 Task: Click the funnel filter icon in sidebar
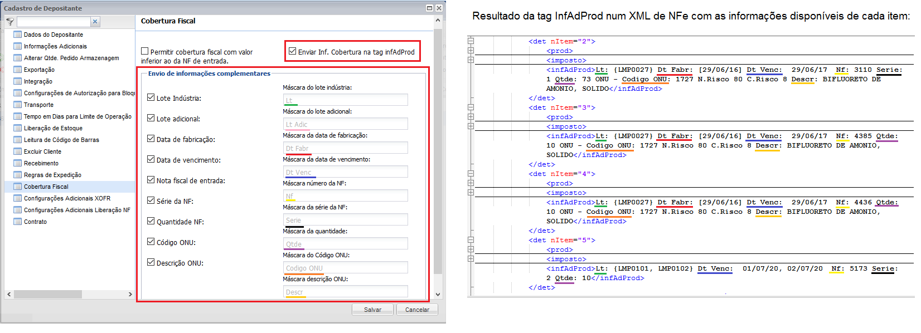(10, 22)
